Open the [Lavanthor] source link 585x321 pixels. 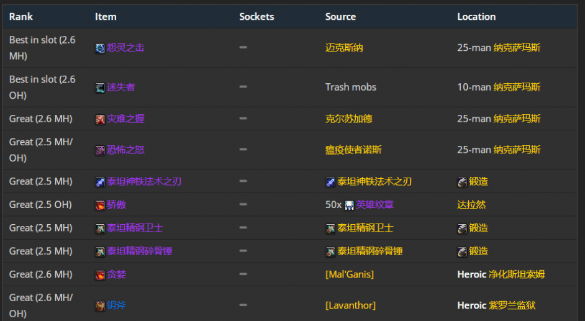coord(350,305)
